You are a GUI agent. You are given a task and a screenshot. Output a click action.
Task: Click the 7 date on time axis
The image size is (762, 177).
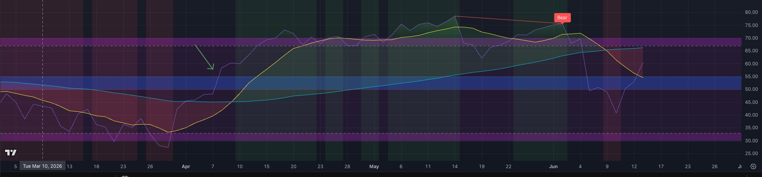point(213,167)
